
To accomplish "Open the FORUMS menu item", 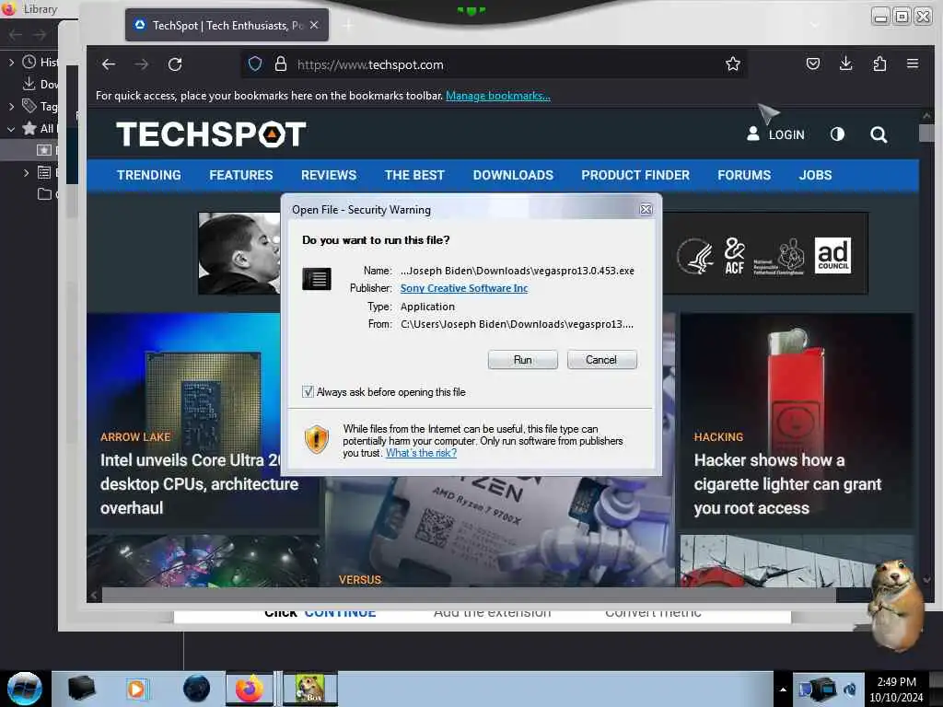I will pos(744,175).
